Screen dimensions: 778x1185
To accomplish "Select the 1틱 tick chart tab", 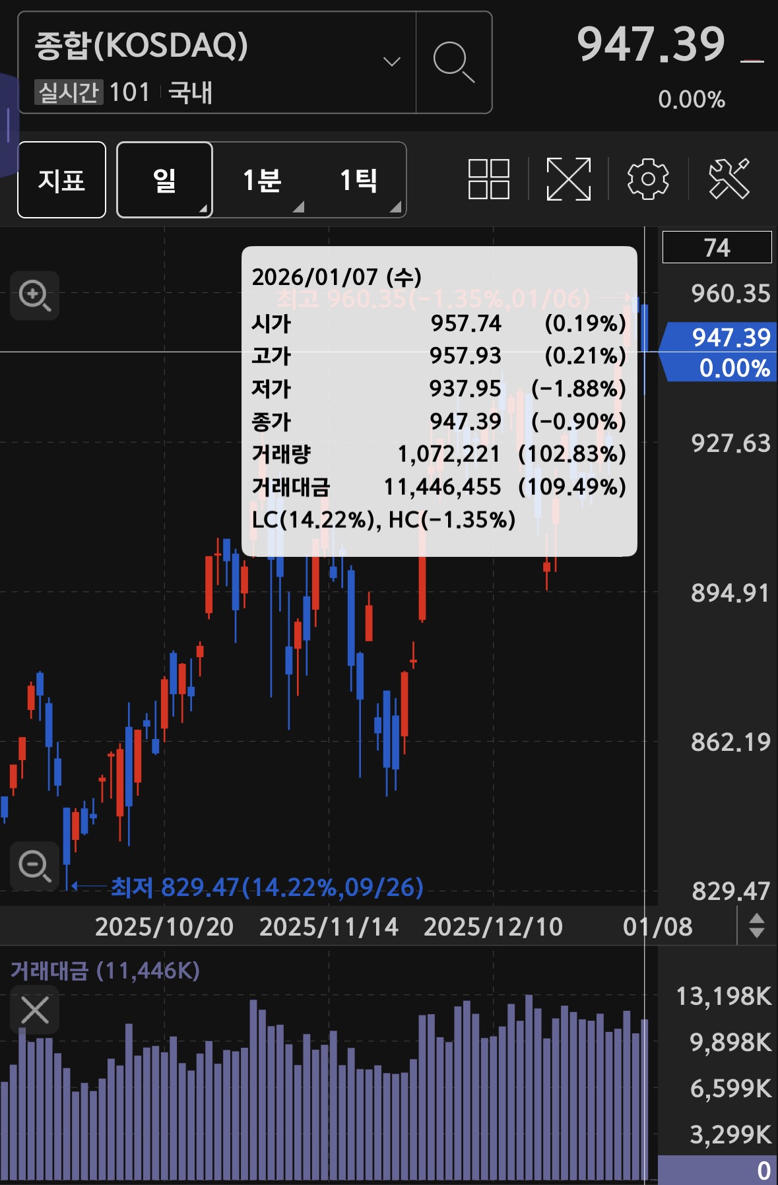I will (358, 179).
